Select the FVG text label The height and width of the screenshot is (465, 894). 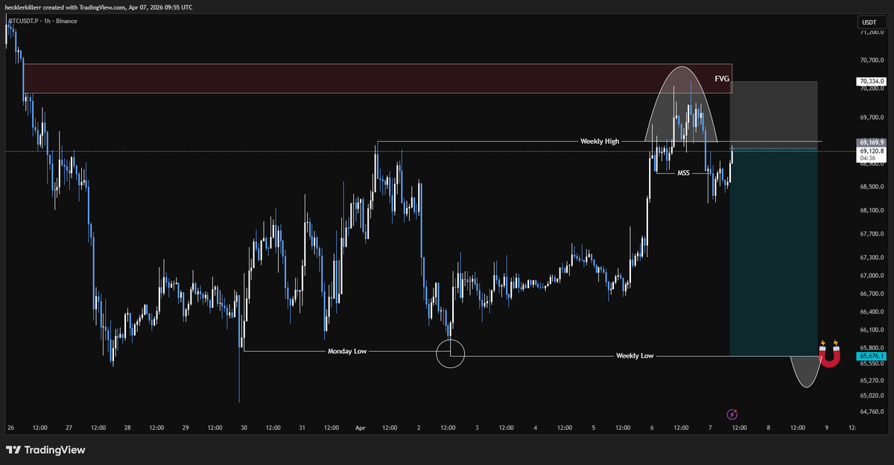[722, 78]
